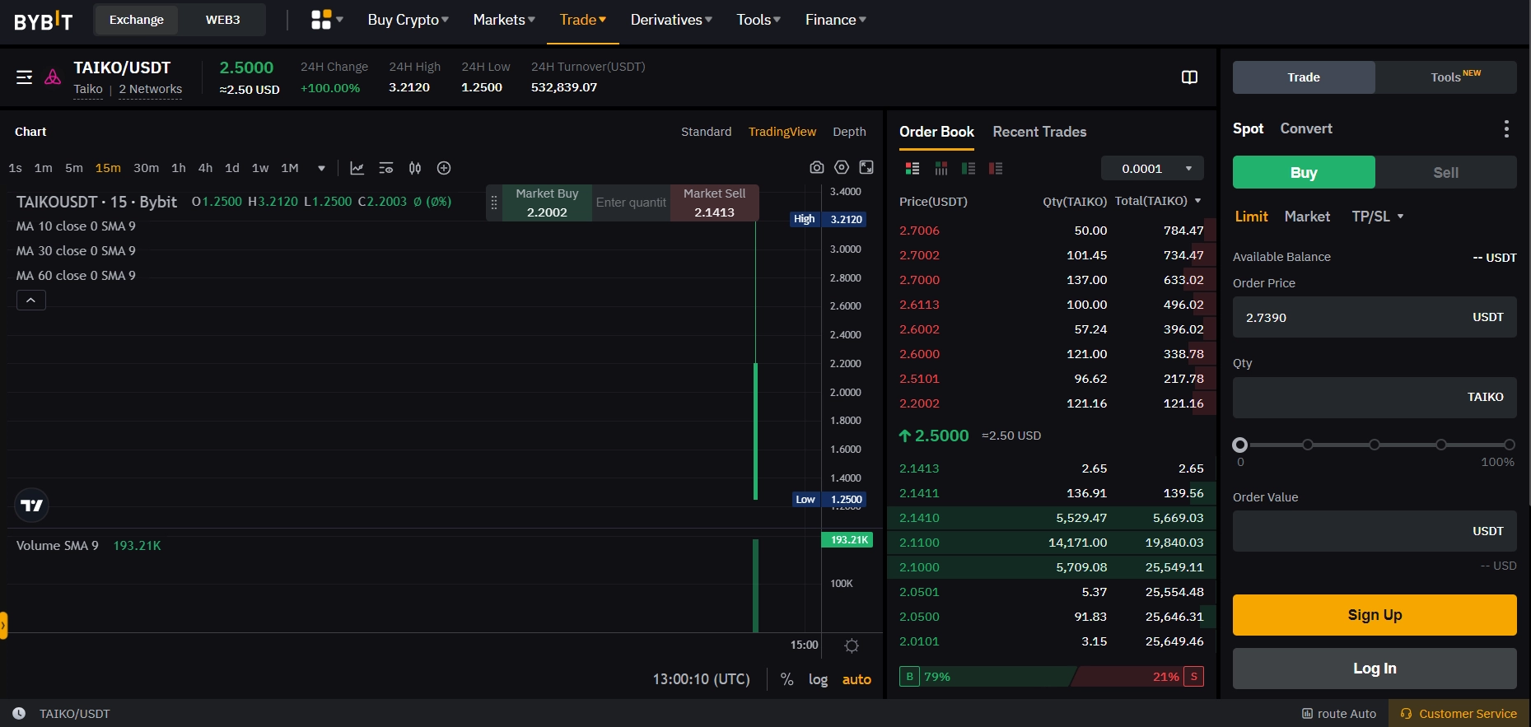1531x727 pixels.
Task: Select the 5m timeframe
Action: (x=74, y=168)
